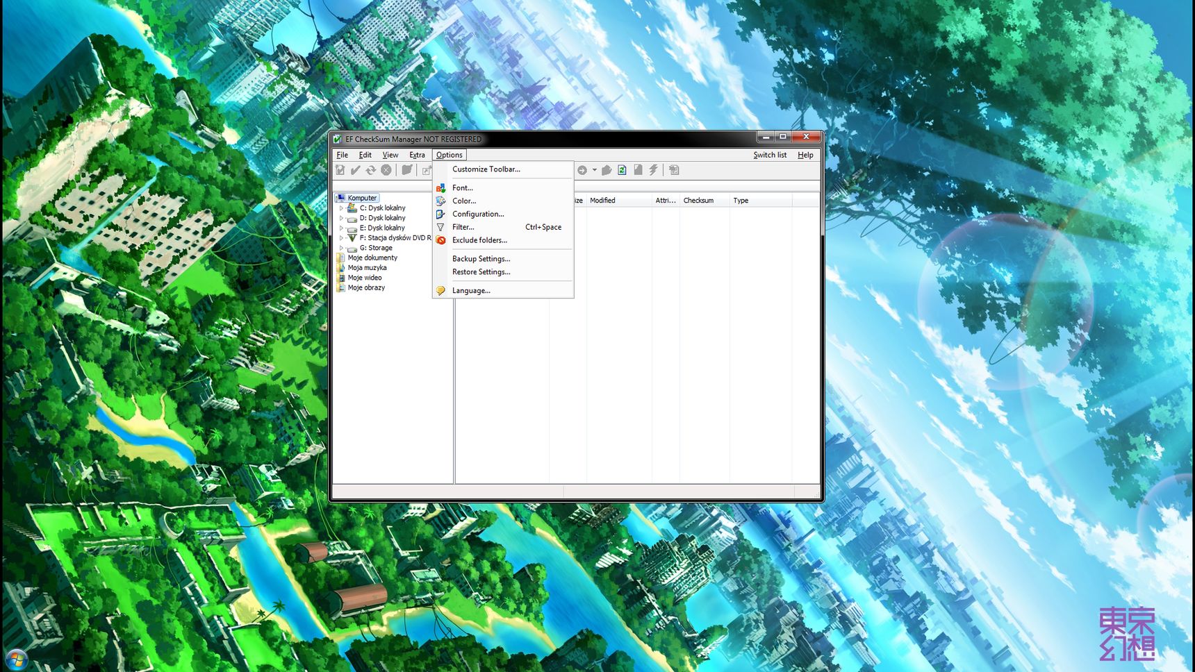
Task: Select the Komputer root tree item
Action: [x=362, y=198]
